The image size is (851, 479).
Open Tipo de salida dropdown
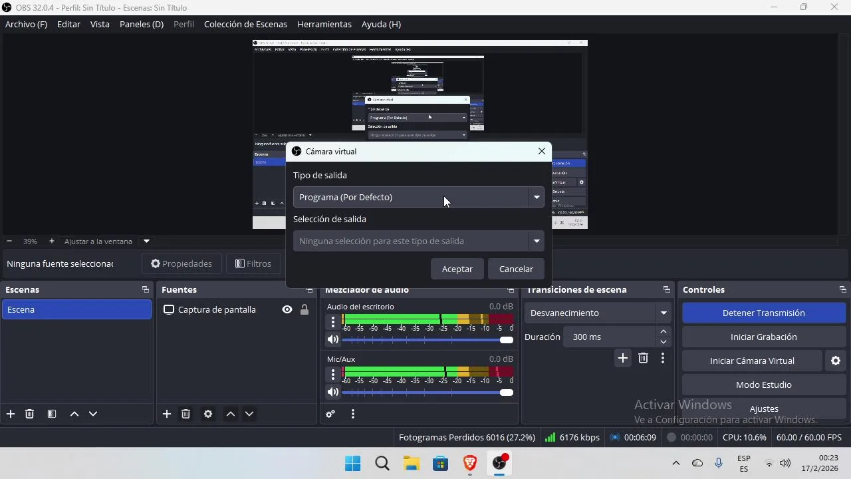pyautogui.click(x=418, y=197)
